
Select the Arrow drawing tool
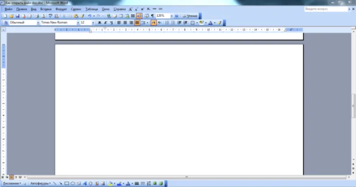click(61, 183)
